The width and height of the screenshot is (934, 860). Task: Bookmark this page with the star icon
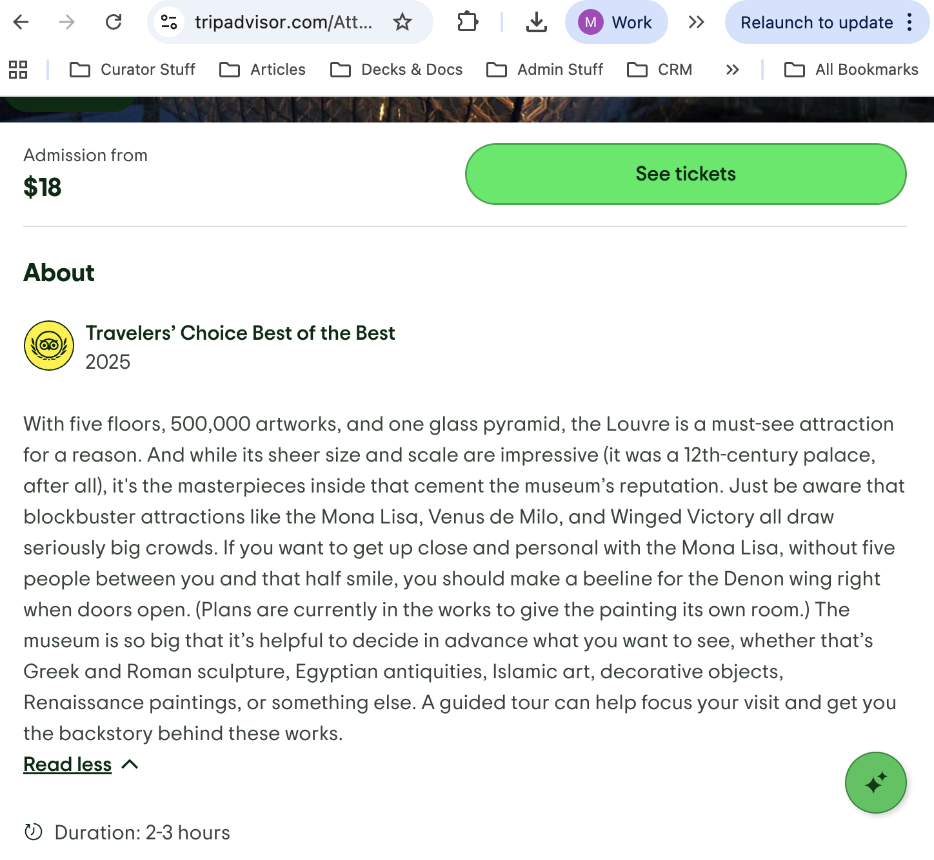tap(402, 23)
